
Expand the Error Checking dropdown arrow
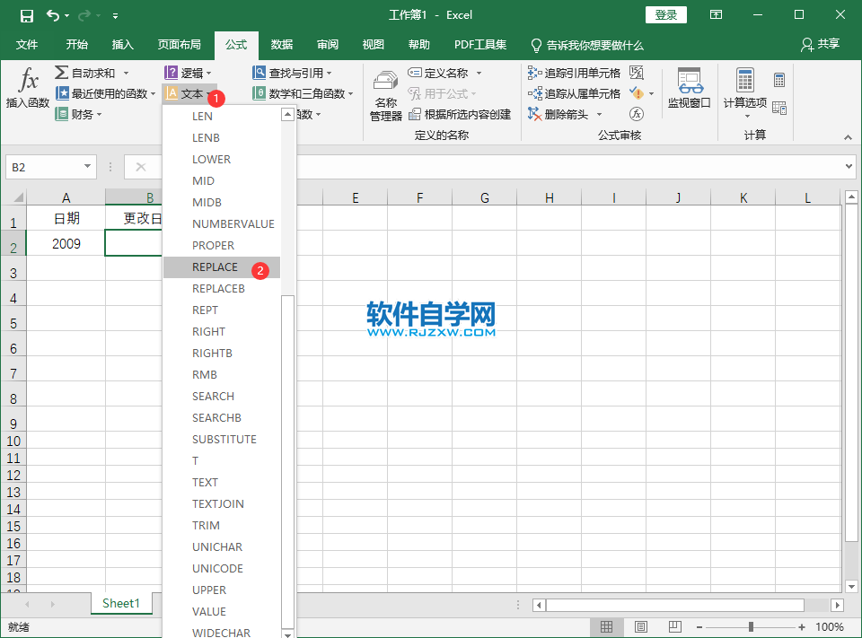tap(652, 94)
